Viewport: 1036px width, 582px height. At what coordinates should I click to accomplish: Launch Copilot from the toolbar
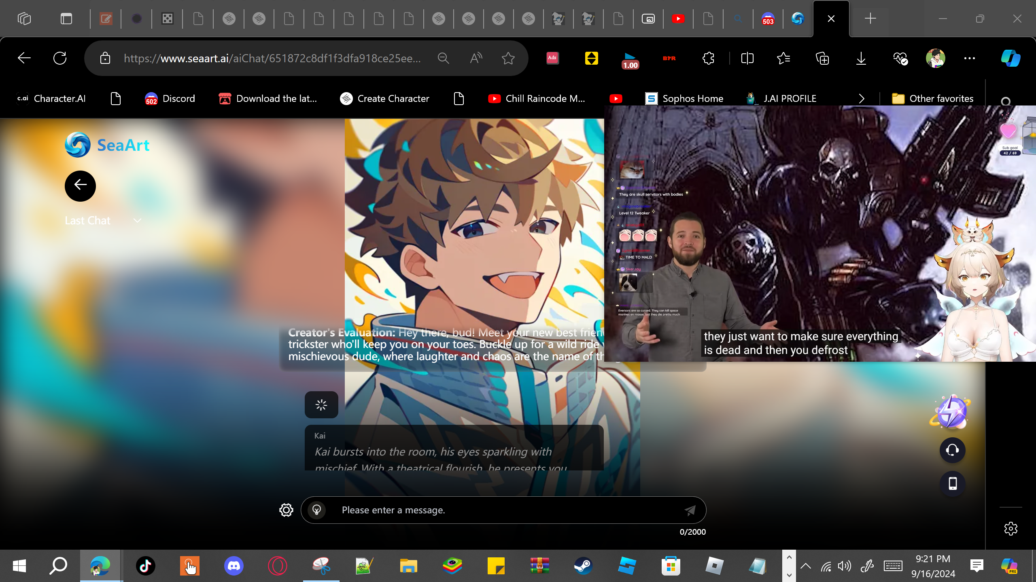click(1011, 58)
